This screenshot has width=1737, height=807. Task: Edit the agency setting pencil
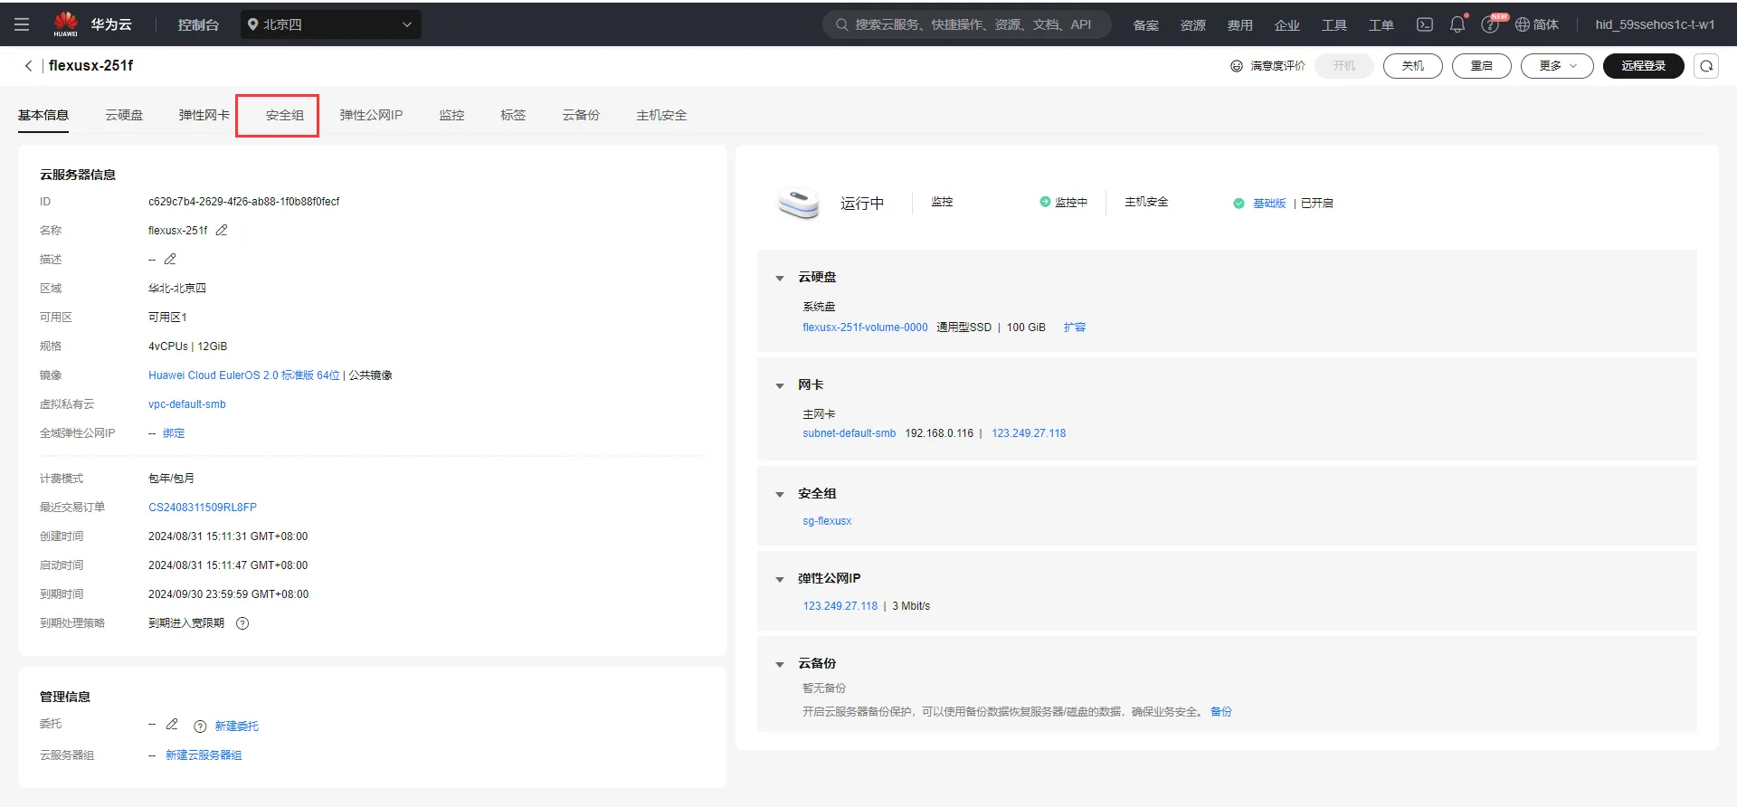(x=172, y=724)
